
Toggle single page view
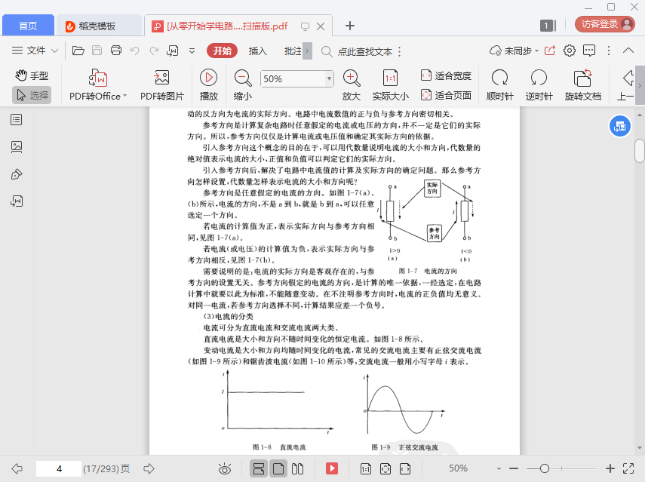pyautogui.click(x=278, y=468)
